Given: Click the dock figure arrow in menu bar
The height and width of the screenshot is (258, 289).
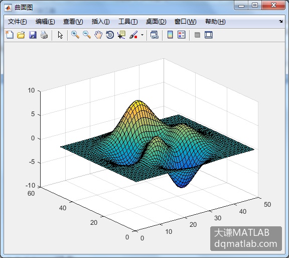Looking at the screenshot, I should point(280,21).
